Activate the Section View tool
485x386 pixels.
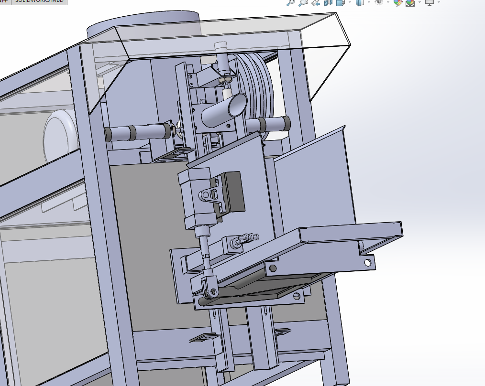coord(328,3)
